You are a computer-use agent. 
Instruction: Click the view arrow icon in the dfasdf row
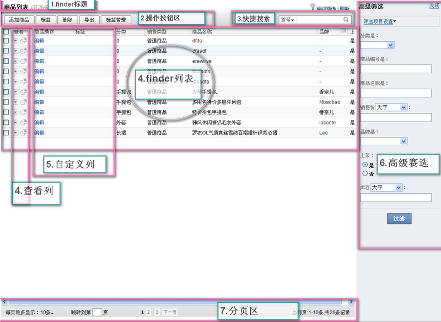15,51
